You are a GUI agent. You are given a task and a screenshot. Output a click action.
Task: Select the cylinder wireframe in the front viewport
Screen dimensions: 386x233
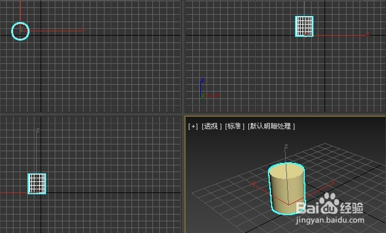(x=304, y=26)
